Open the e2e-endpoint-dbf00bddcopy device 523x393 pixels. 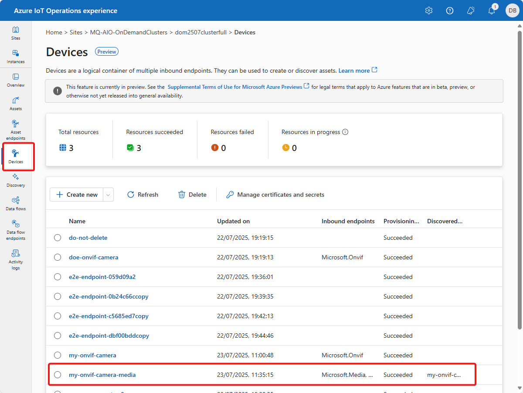[109, 336]
